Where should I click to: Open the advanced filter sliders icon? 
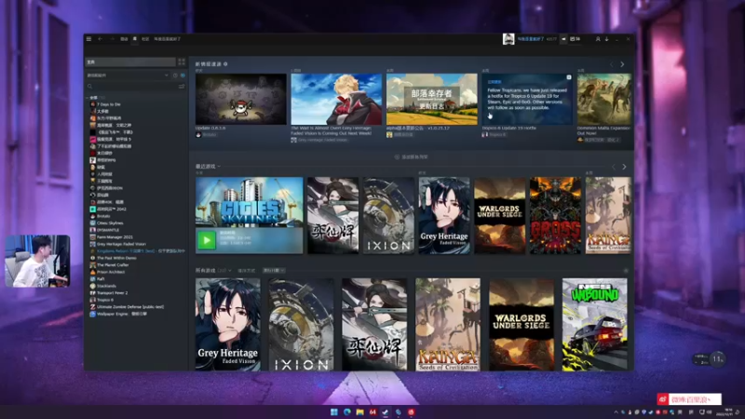click(182, 87)
